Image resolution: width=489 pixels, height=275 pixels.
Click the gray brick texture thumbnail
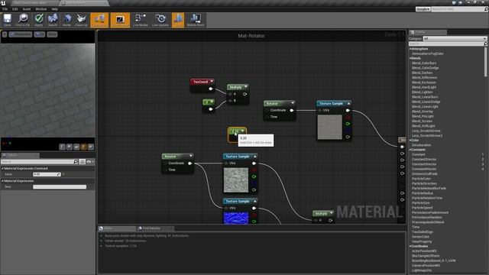click(329, 127)
